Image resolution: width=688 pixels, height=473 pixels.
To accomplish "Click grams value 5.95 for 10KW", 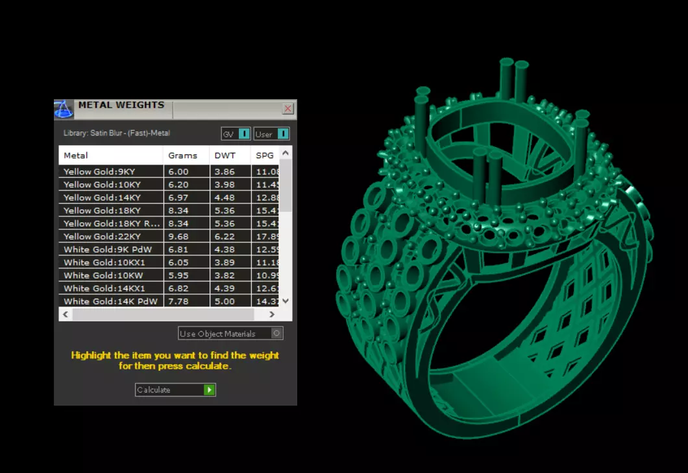I will [178, 275].
